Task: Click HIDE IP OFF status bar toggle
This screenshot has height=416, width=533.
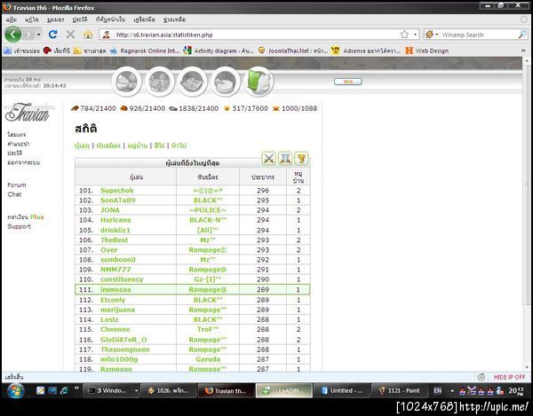Action: [509, 377]
